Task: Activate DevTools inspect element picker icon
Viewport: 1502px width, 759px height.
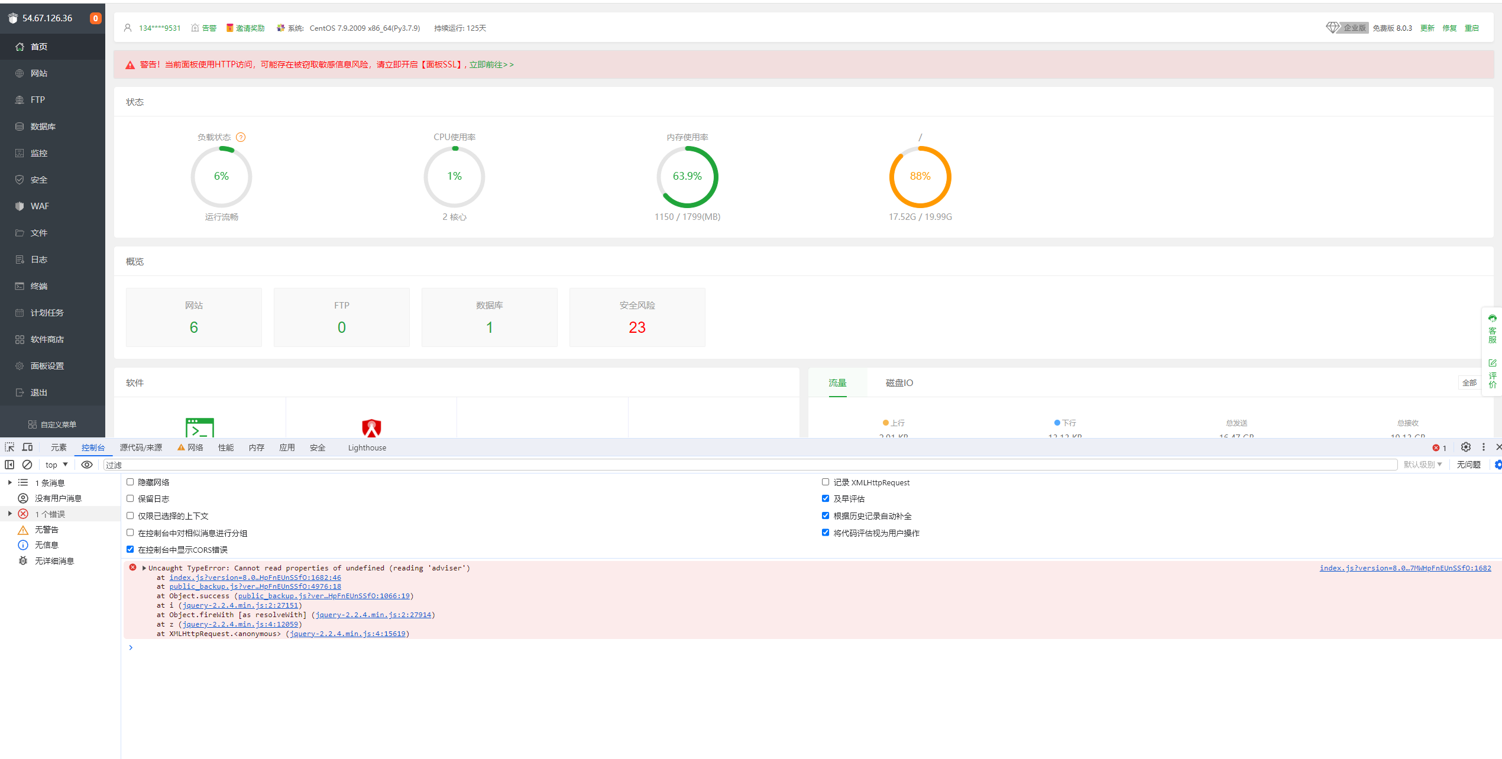Action: coord(9,447)
